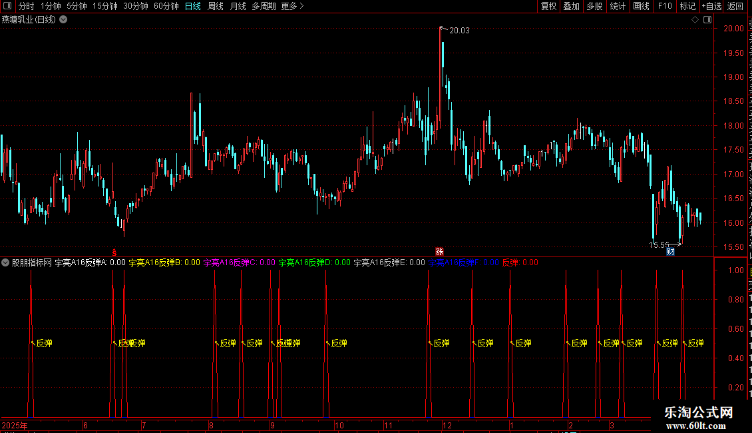Select the 30分钟 period tab

pyautogui.click(x=135, y=6)
